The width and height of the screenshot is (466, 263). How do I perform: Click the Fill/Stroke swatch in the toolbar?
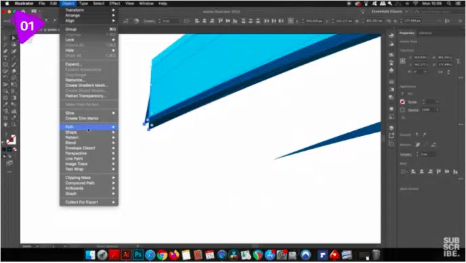point(12,139)
